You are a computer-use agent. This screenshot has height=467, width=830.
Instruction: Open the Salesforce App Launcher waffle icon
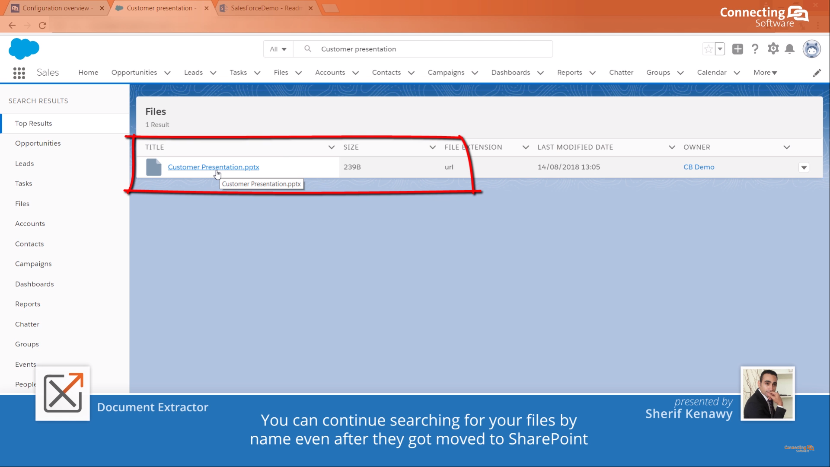tap(19, 73)
